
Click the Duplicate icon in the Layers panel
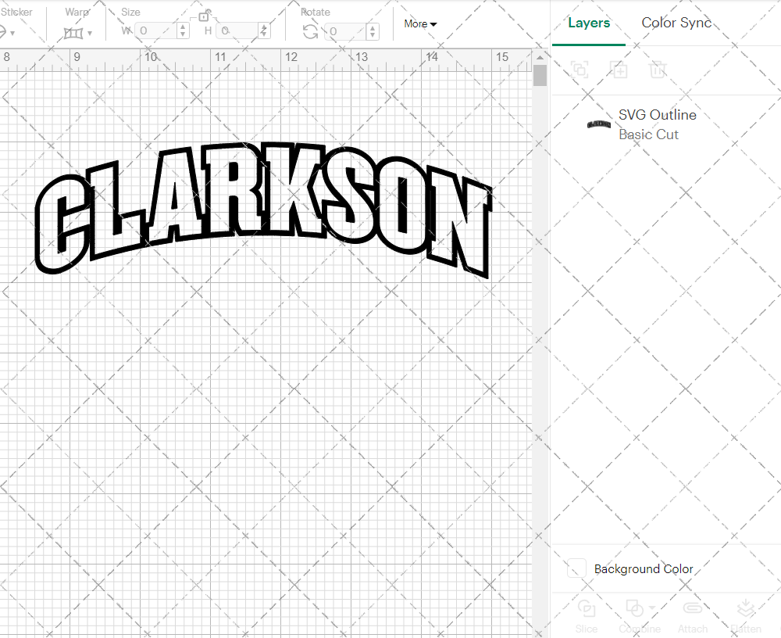tap(619, 70)
